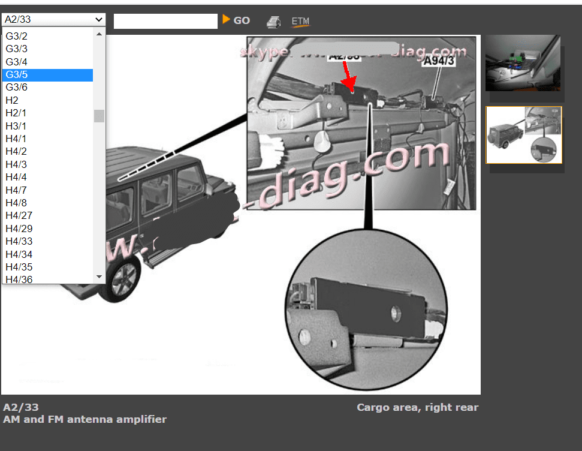Select H4/27 from the dropdown list
This screenshot has height=451, width=582.
click(19, 216)
